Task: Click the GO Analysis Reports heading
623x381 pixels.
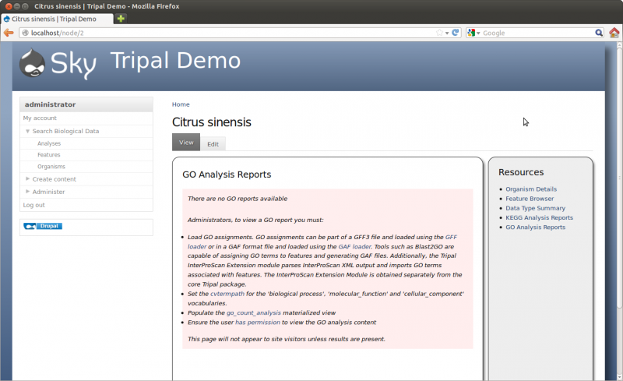Action: (227, 175)
